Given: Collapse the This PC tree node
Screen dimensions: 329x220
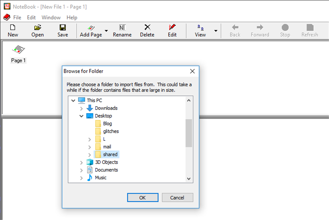Looking at the screenshot, I should point(73,101).
